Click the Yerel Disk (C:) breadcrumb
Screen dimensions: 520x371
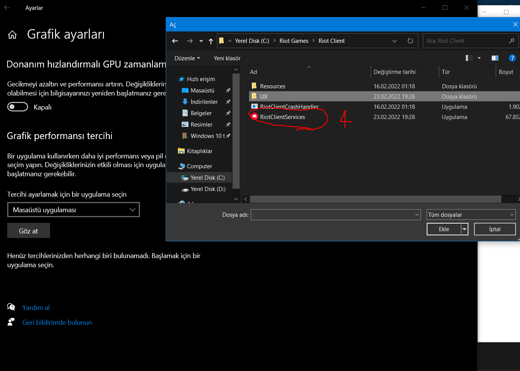252,41
